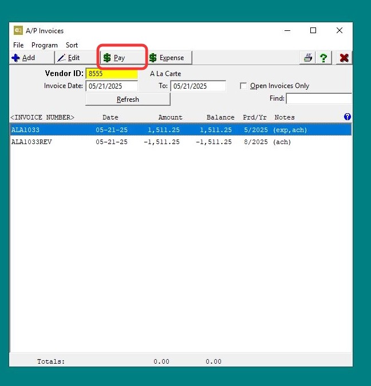Click the Amount column header

click(171, 117)
